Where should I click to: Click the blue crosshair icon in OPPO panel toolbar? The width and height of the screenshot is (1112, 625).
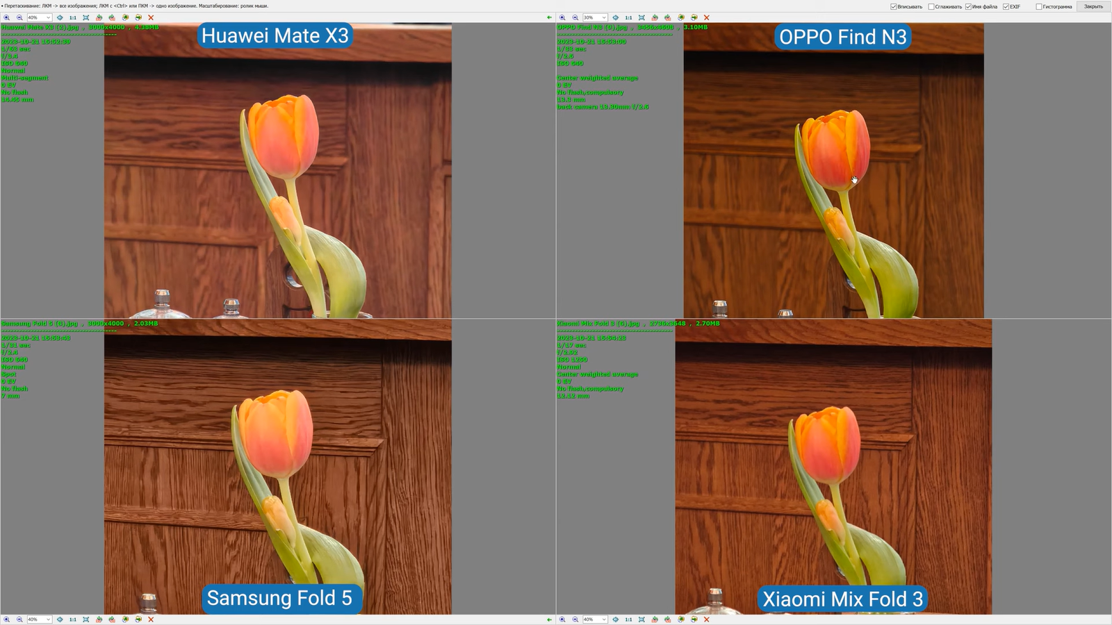616,17
